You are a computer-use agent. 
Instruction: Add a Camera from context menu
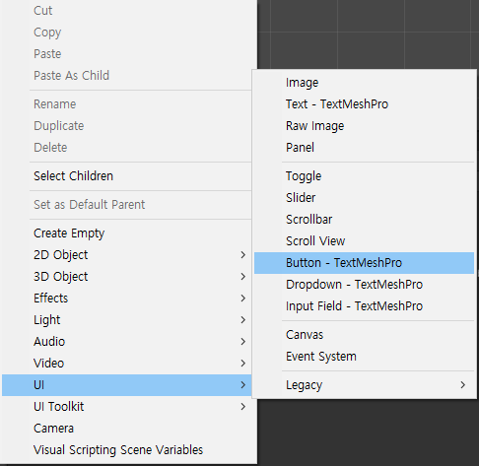coord(127,429)
